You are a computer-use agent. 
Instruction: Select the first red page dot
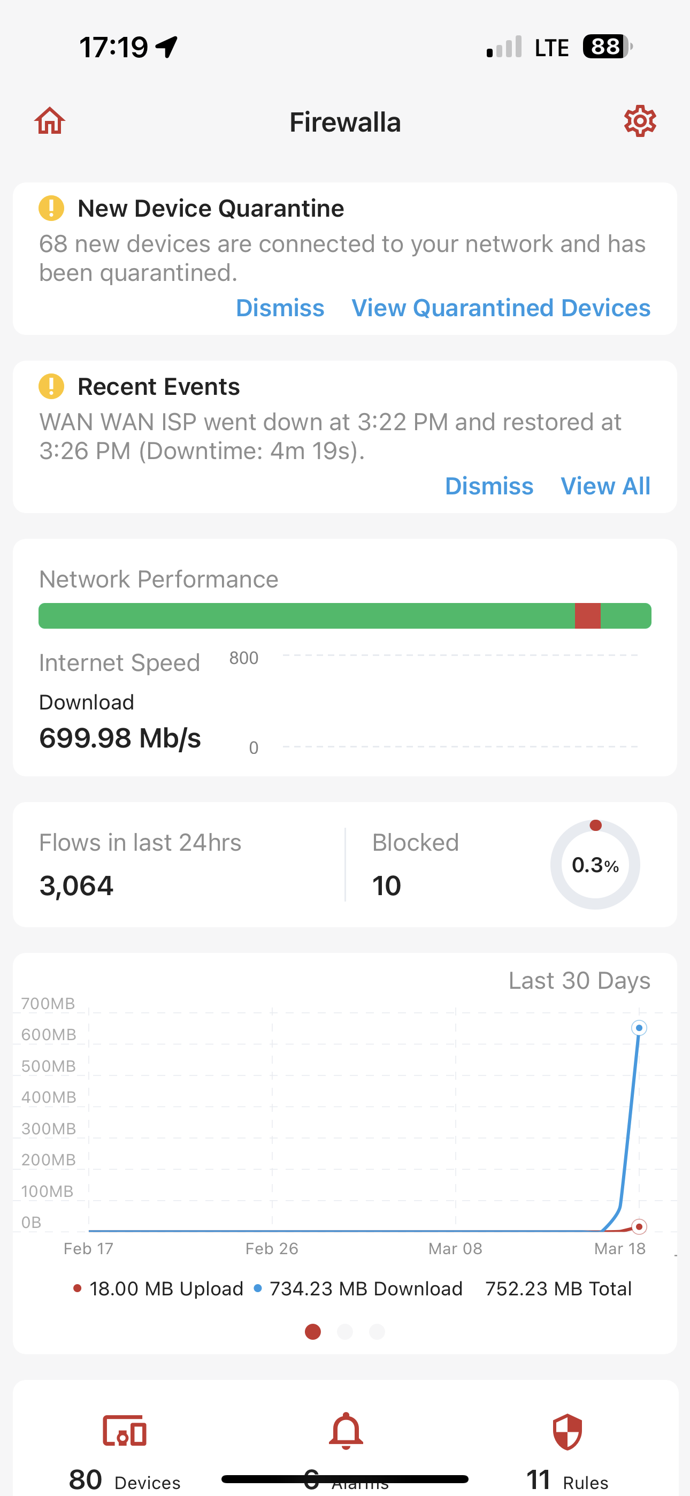tap(313, 1332)
